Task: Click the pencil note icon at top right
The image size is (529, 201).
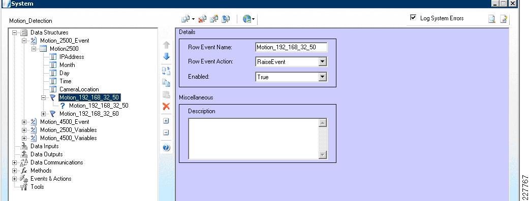Action: tap(504, 19)
